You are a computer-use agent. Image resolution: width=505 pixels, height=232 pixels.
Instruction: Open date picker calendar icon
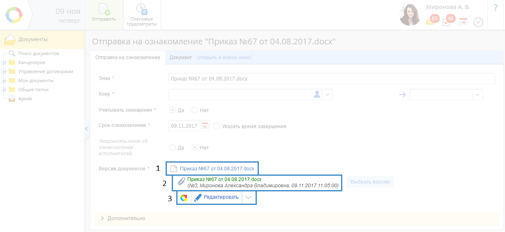[205, 126]
